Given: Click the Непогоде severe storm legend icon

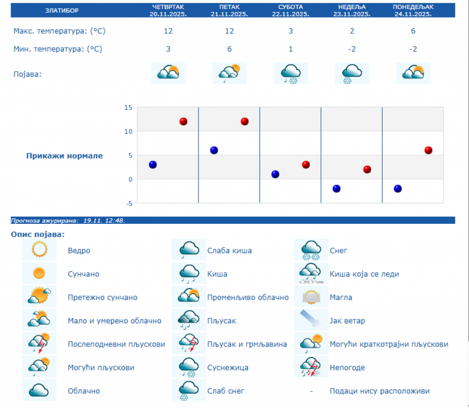Looking at the screenshot, I should (x=311, y=367).
